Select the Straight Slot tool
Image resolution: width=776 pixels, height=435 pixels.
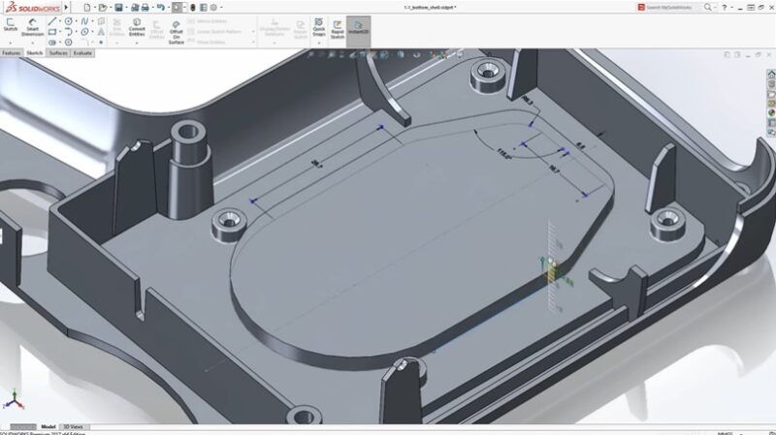pos(52,43)
